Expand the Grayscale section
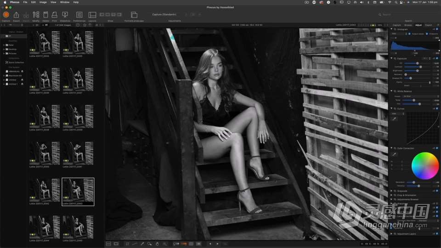The height and width of the screenshot is (248, 441). pyautogui.click(x=391, y=190)
